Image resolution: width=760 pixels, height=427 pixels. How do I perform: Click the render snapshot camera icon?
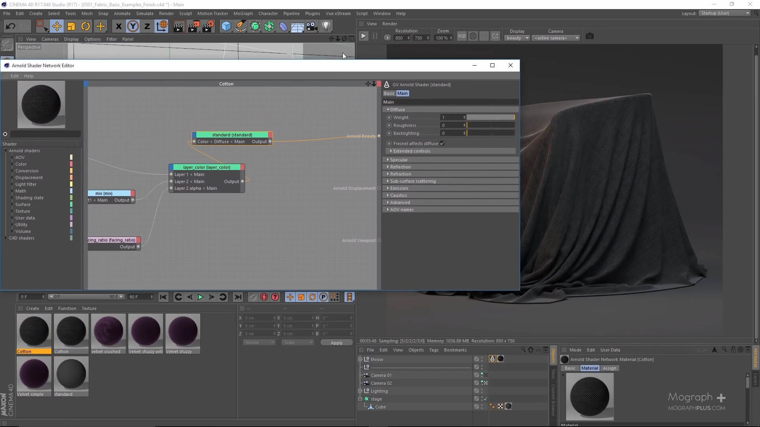(589, 36)
